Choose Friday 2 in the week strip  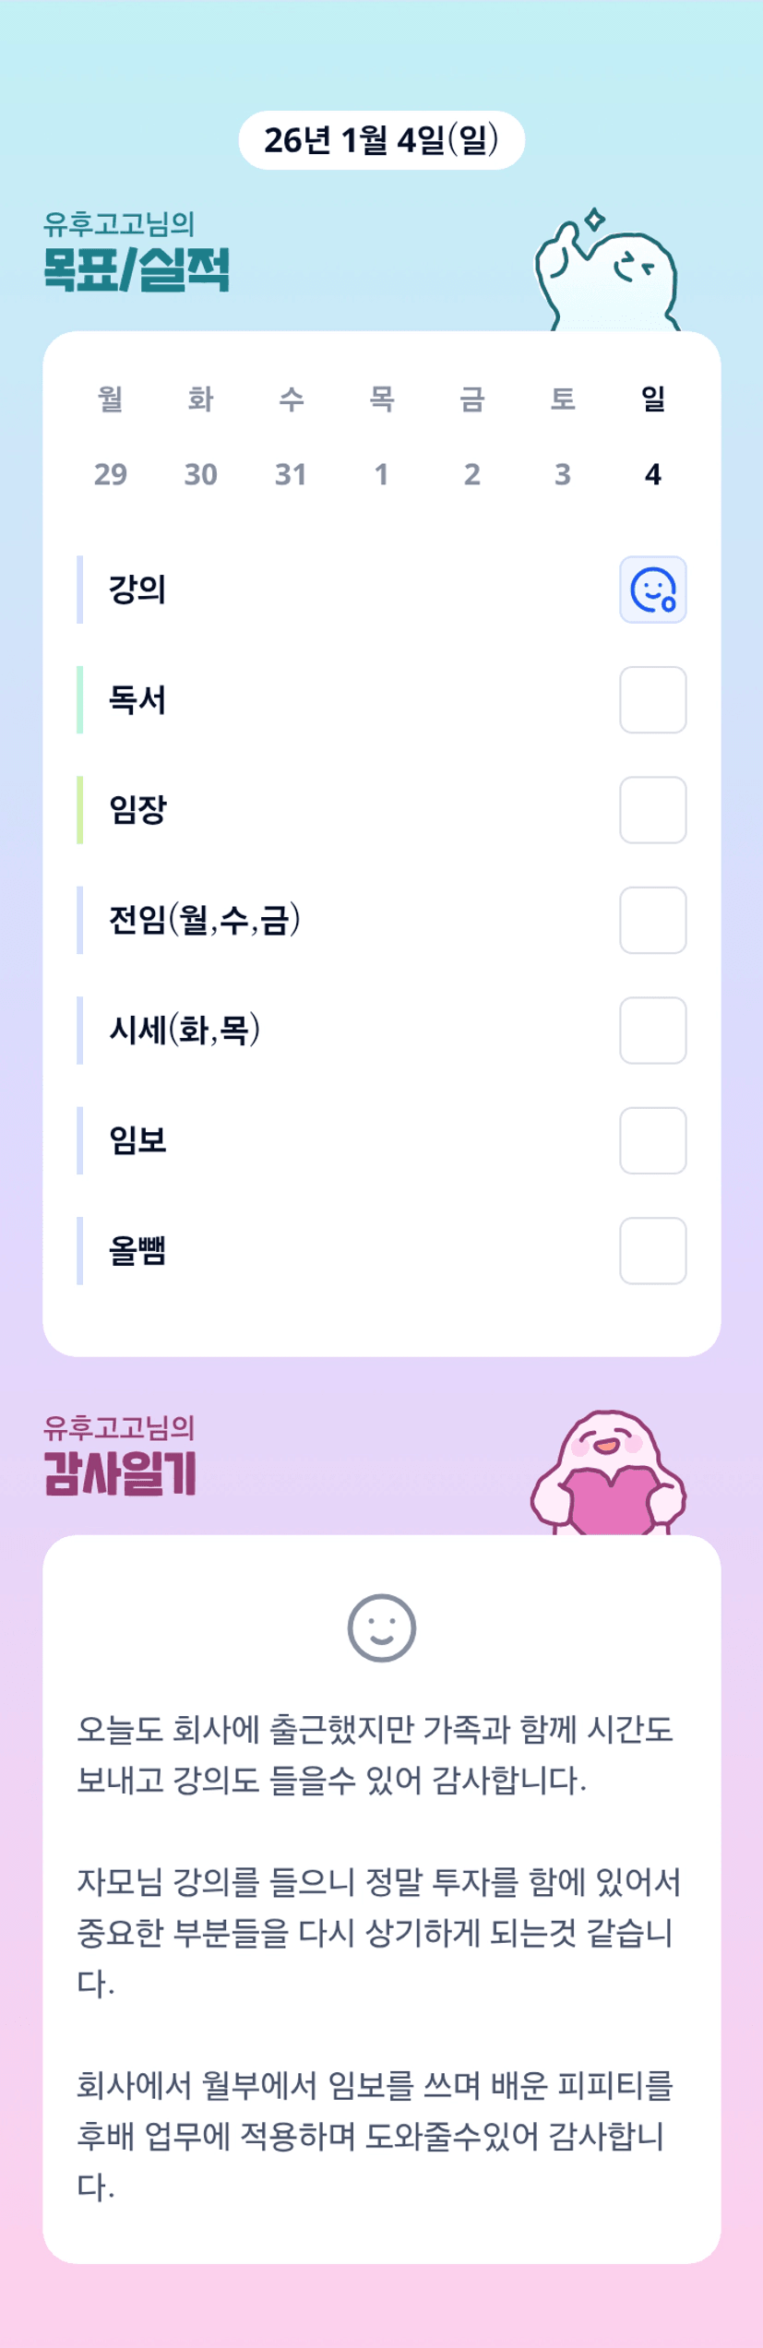click(x=471, y=474)
